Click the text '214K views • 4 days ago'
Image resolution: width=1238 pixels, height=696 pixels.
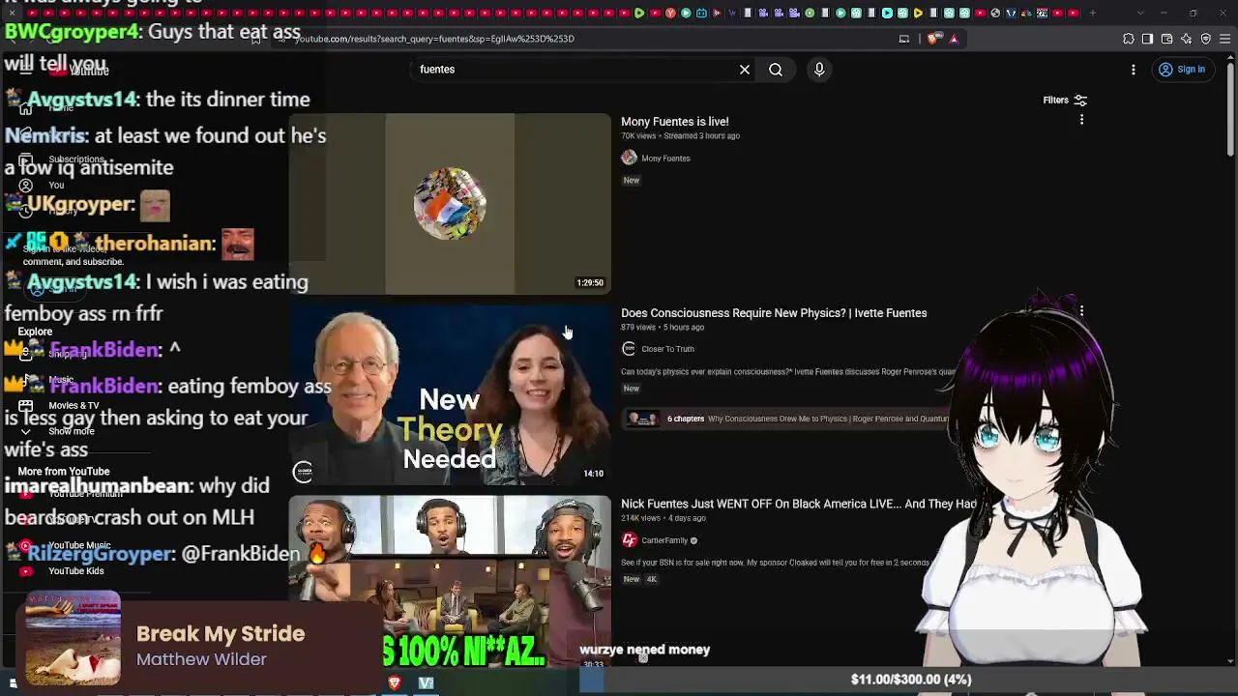pyautogui.click(x=663, y=519)
